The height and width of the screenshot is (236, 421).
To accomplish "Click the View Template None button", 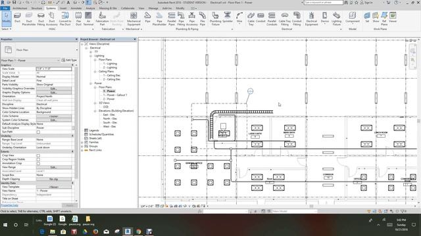I will click(54, 187).
